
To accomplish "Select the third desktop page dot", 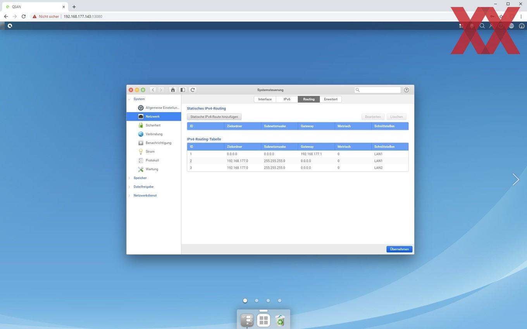I will (268, 300).
